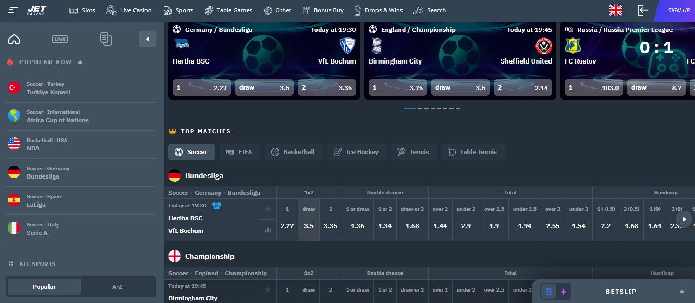This screenshot has height=303, width=695.
Task: Favorite the Birmingham City match star
Action: coord(267,290)
